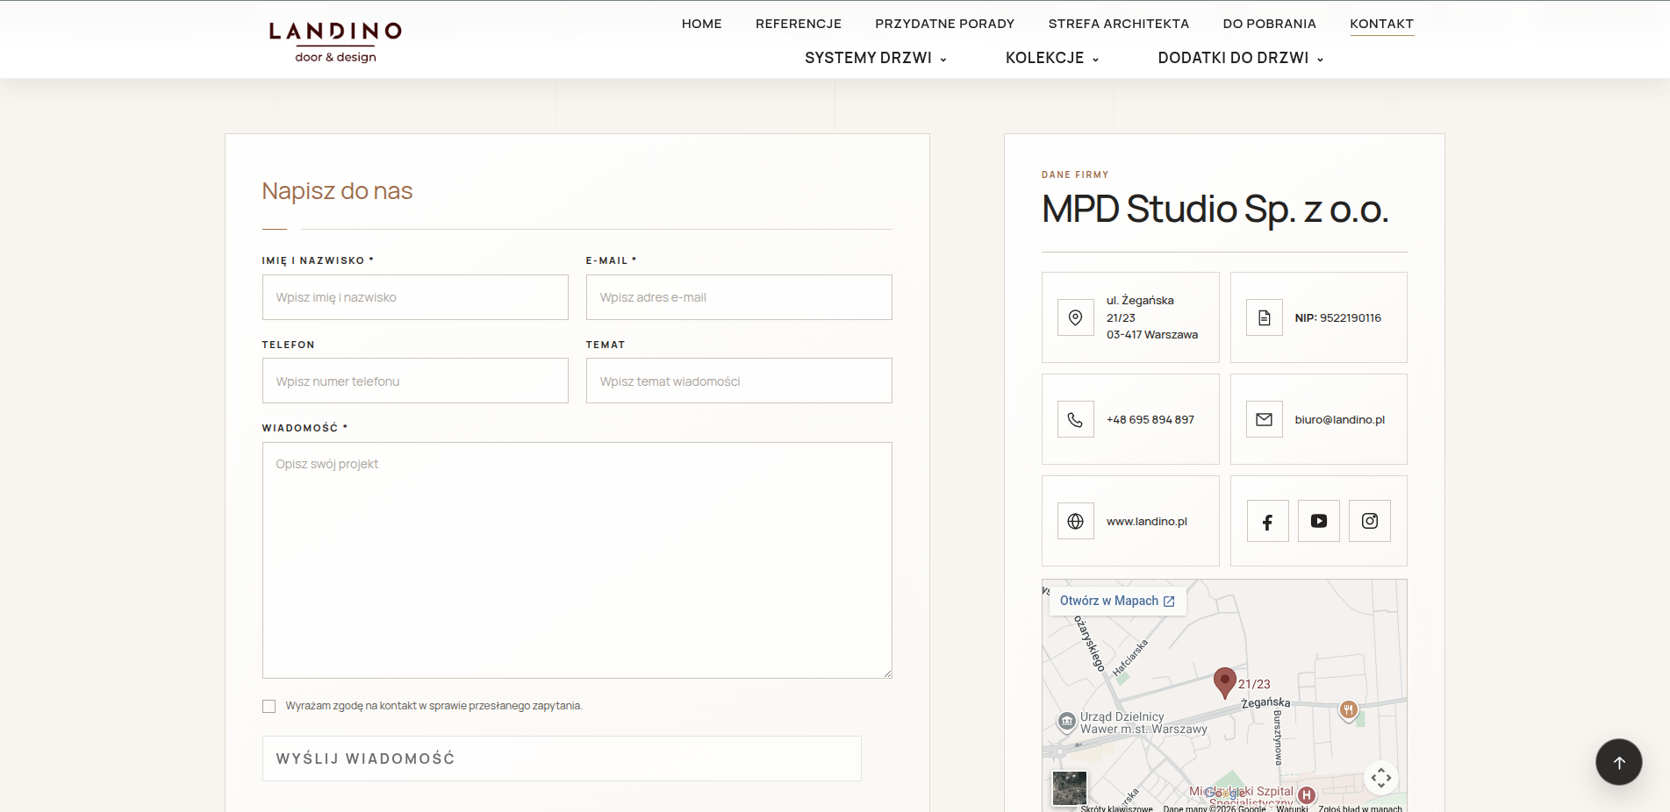Screen dimensions: 1670x812
Task: Click the restaurant marker on the map
Action: coord(1349,709)
